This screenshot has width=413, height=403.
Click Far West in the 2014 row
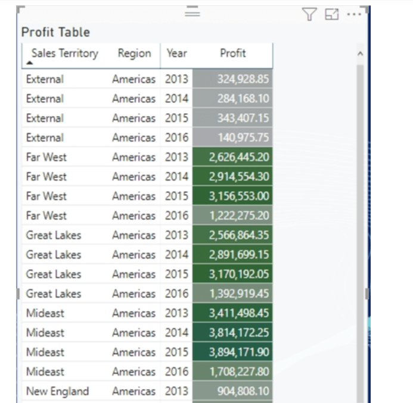pos(46,177)
